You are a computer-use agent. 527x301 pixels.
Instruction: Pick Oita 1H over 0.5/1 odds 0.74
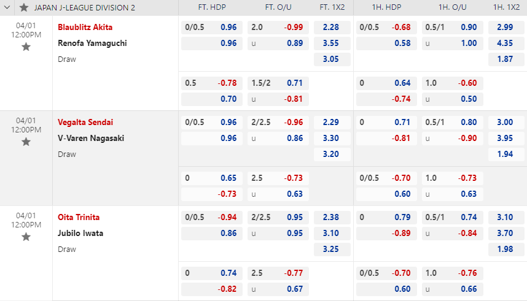tap(453, 217)
